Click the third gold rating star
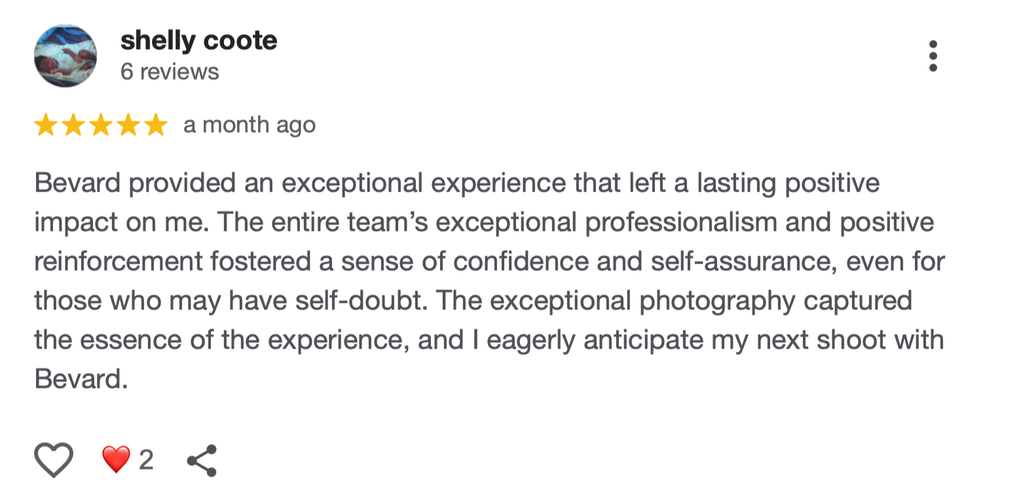This screenshot has height=501, width=1023. point(101,125)
